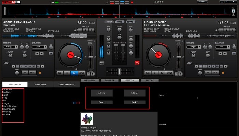This screenshot has height=136, width=239.
Task: Select loop length 32 on right deck
Action: click(222, 66)
